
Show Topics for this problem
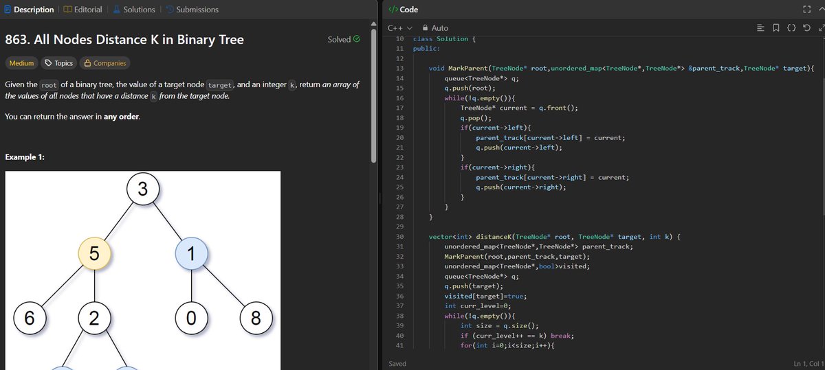pos(58,63)
